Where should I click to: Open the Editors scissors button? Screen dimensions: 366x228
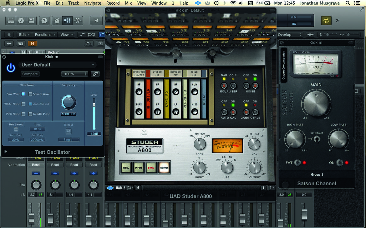(x=78, y=21)
